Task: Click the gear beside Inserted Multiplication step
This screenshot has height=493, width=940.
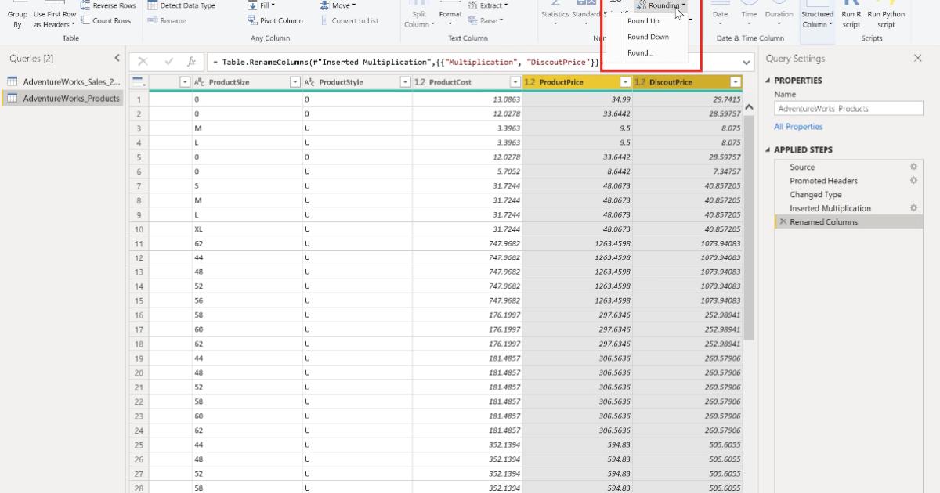Action: [x=913, y=208]
